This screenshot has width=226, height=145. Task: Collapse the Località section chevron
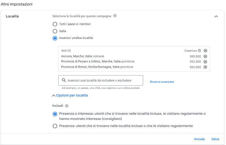(x=216, y=16)
